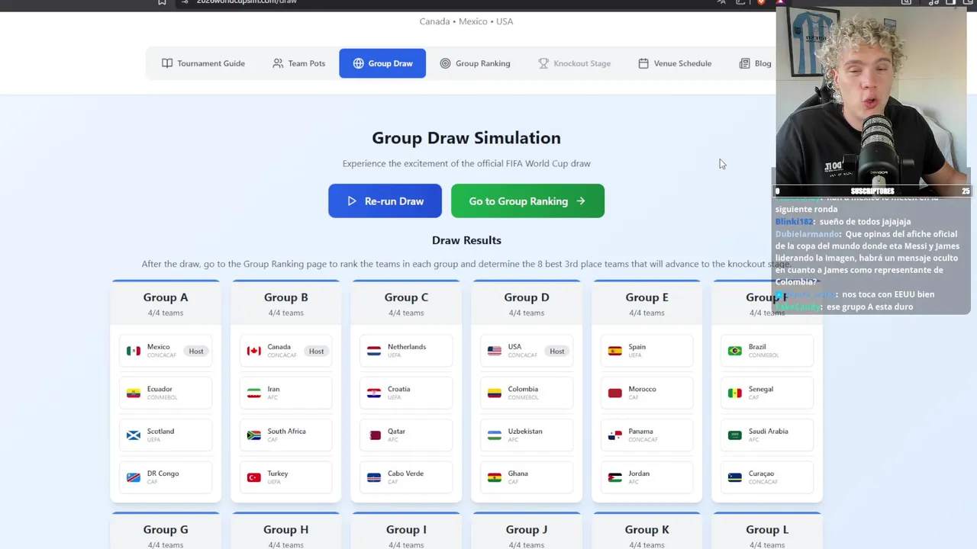The height and width of the screenshot is (549, 977).
Task: Click the people icon beside Team Pots
Action: click(x=278, y=63)
